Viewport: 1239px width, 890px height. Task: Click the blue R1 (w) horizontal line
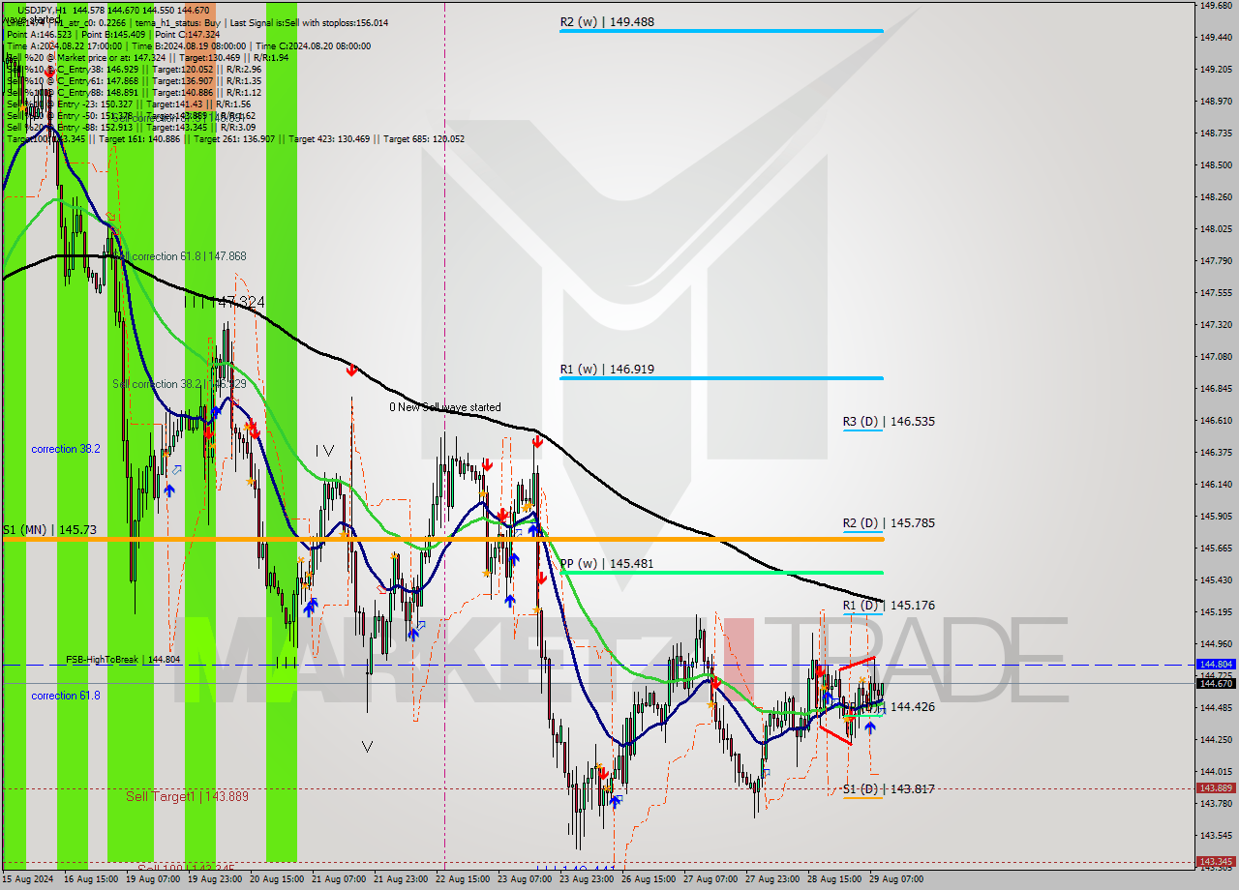(x=721, y=378)
